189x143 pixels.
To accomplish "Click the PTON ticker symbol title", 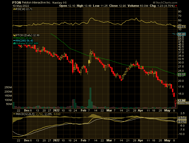I will click(17, 2).
